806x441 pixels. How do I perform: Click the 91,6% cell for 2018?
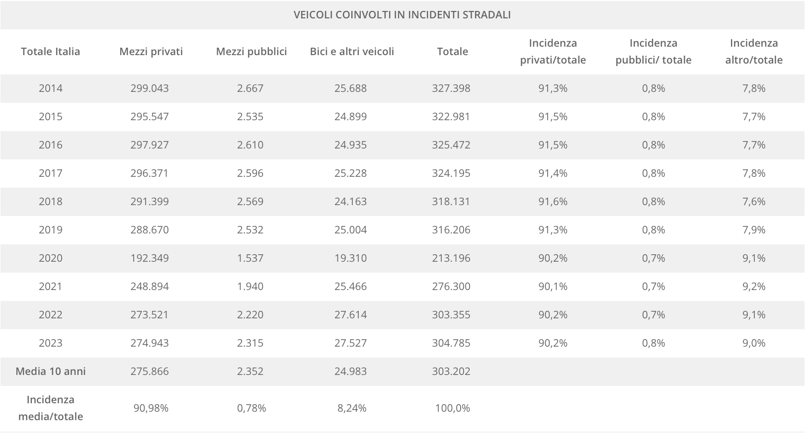click(x=553, y=202)
